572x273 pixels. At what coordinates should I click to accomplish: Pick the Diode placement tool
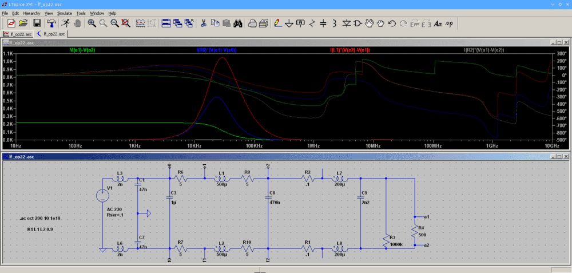(346, 23)
